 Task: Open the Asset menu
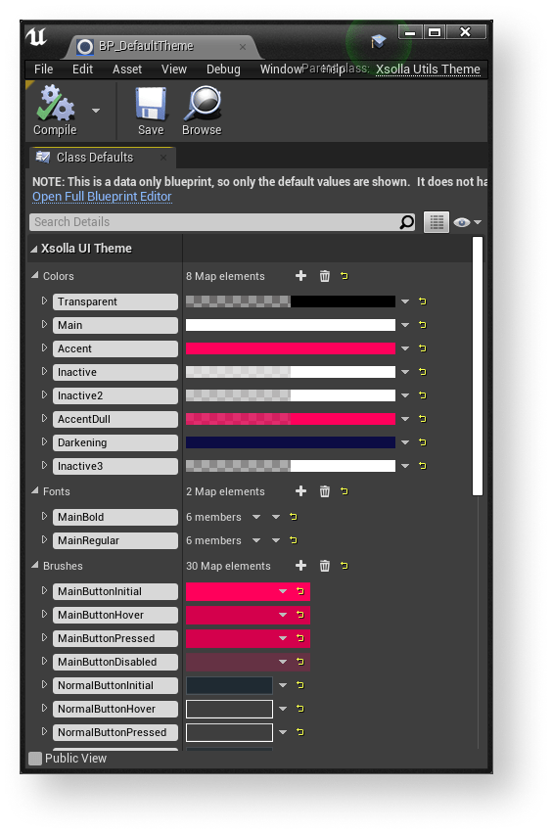(x=127, y=69)
